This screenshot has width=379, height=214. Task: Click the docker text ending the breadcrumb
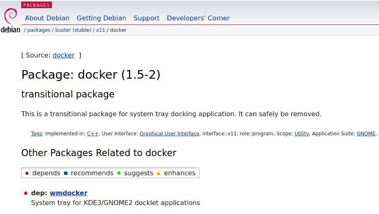pos(118,30)
